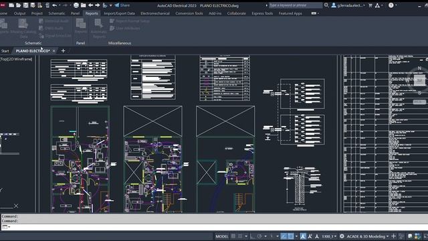Screen dimensions: 428x241
Task: Switch to the Panel ribbon tab
Action: tap(75, 13)
